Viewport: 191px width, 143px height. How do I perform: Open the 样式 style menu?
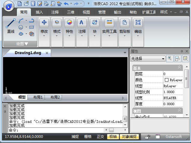[166, 12]
